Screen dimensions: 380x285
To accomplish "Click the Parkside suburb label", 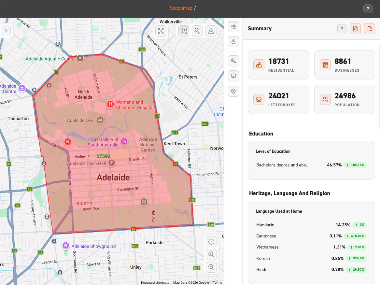I will [155, 243].
